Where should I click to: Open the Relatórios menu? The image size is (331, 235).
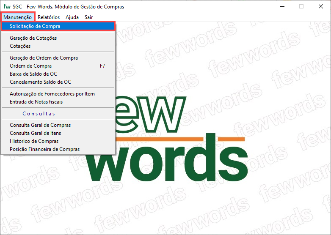49,17
